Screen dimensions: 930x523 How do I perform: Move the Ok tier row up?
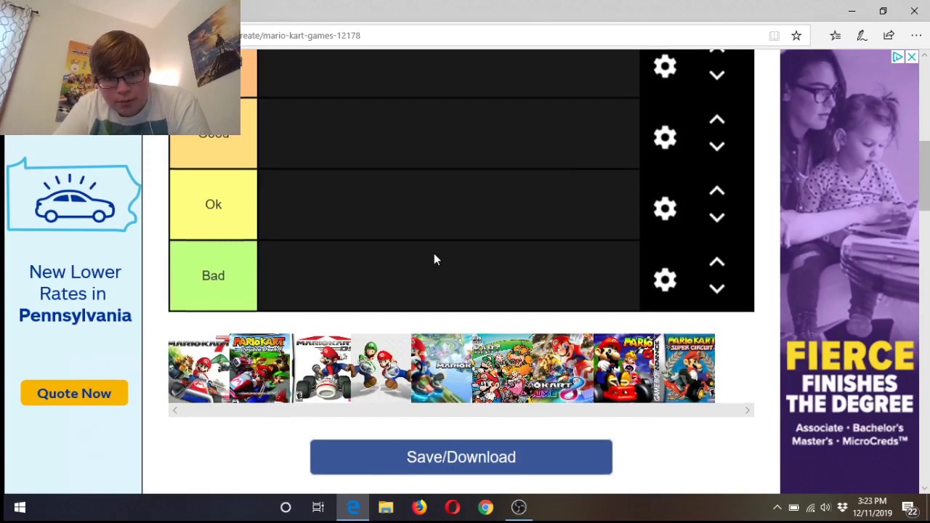pos(716,191)
